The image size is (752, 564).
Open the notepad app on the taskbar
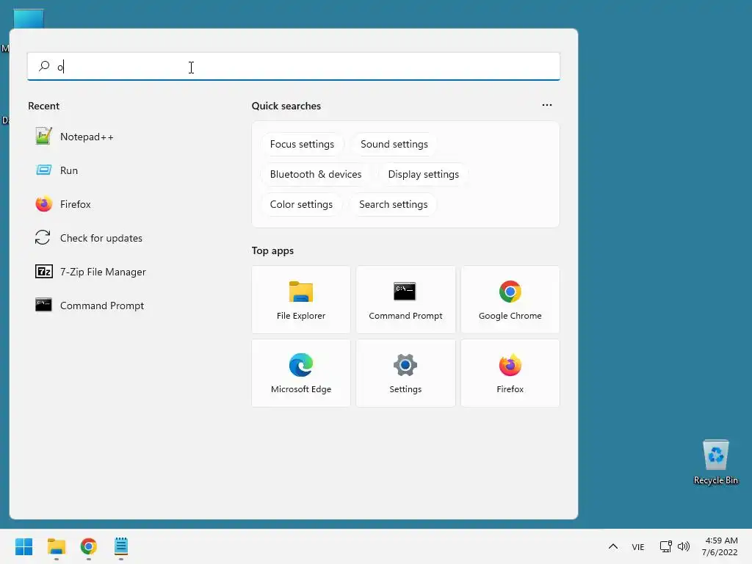click(x=121, y=546)
